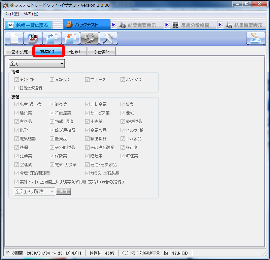Open the ファイル(F) menu
Image resolution: width=270 pixels, height=260 pixels.
[x=12, y=14]
